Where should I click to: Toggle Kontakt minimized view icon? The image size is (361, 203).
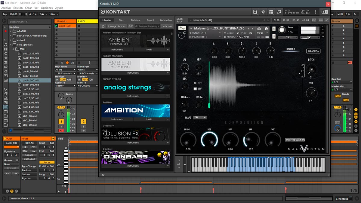pyautogui.click(x=279, y=12)
